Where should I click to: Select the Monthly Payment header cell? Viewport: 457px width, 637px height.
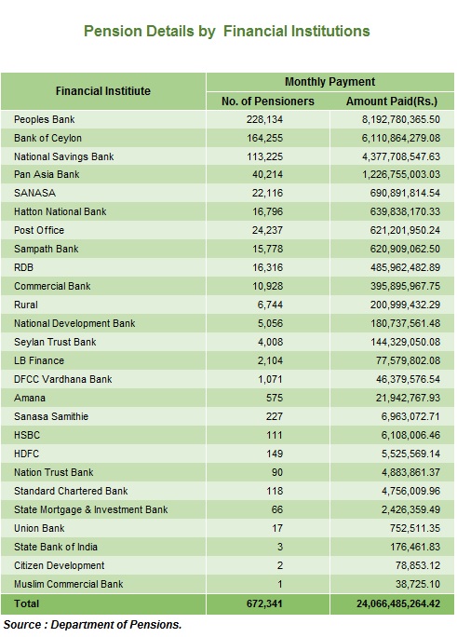pos(330,82)
